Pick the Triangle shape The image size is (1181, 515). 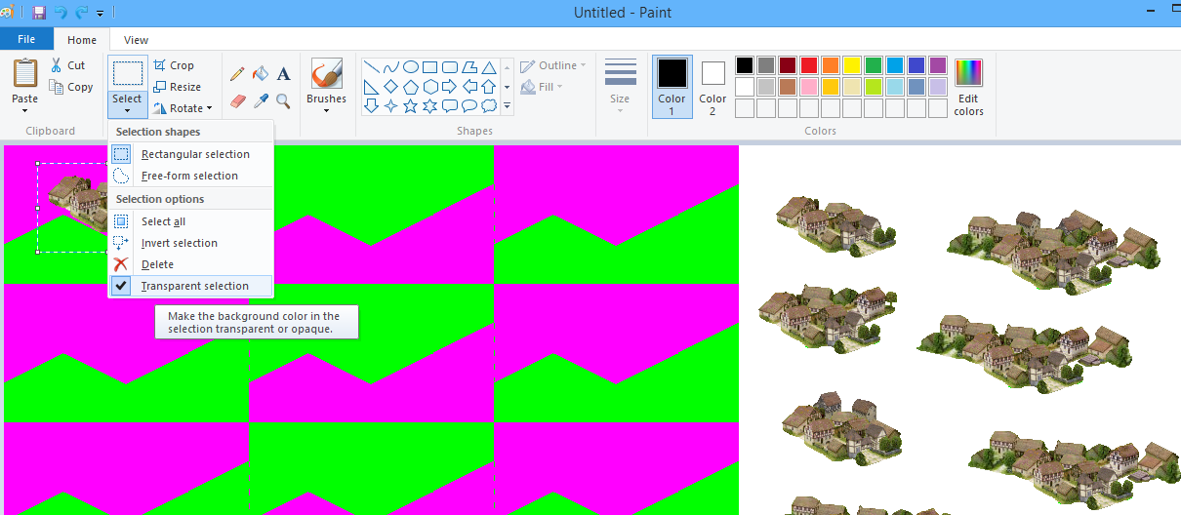(x=489, y=67)
